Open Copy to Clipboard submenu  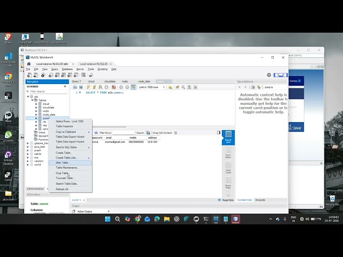pyautogui.click(x=70, y=132)
